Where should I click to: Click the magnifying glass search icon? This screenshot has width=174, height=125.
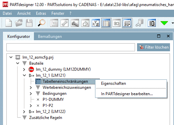(41, 23)
